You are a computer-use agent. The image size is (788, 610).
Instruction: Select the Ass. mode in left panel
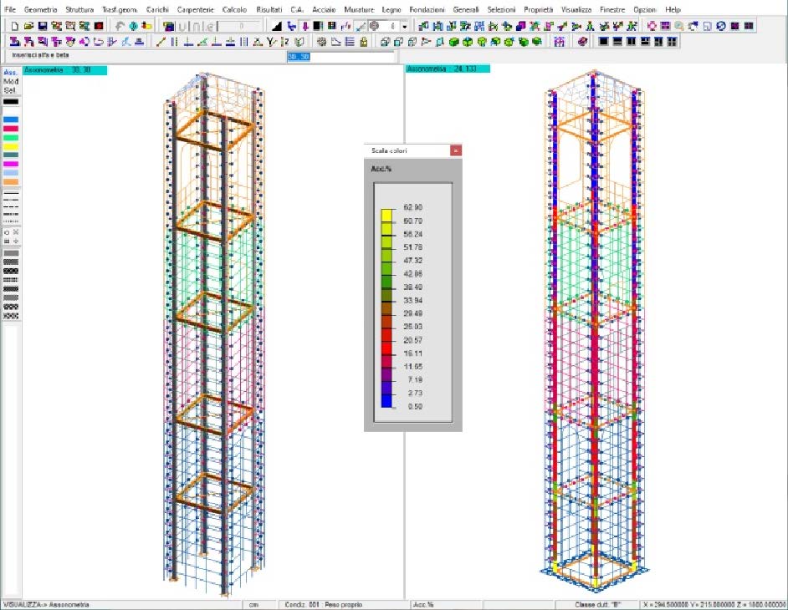pyautogui.click(x=10, y=74)
